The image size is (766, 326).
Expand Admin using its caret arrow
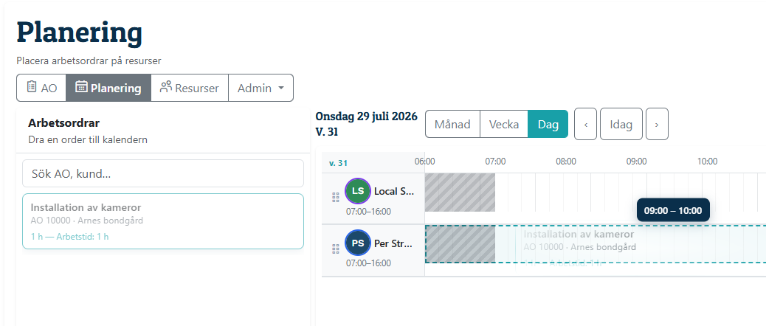[281, 89]
